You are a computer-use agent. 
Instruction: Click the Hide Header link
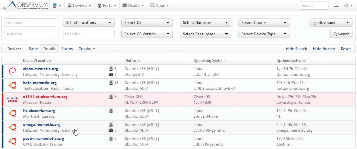click(324, 49)
